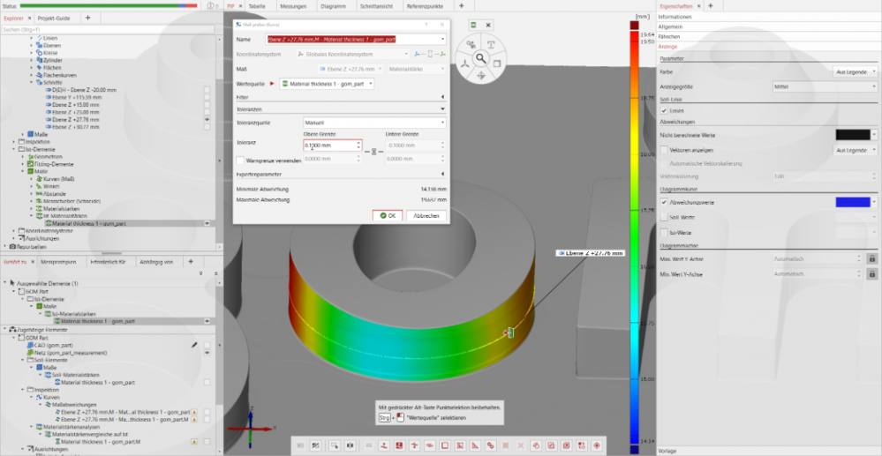Enable the Warngrenze verwenden checkbox
This screenshot has width=882, height=456.
click(241, 160)
